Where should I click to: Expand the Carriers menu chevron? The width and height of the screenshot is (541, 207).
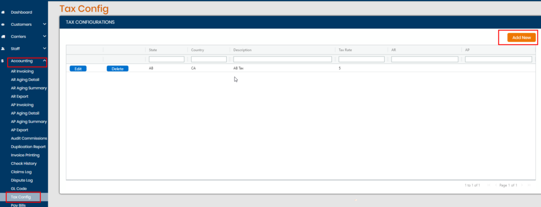pyautogui.click(x=44, y=36)
